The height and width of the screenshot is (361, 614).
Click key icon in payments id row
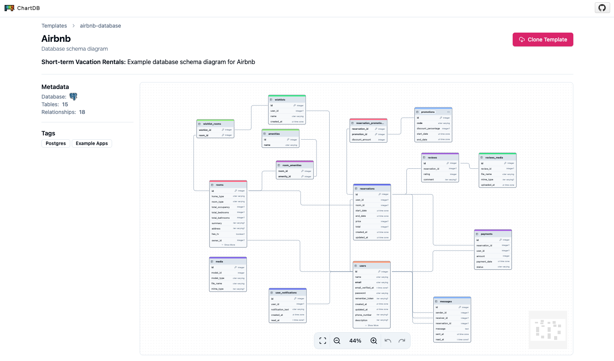click(x=501, y=240)
